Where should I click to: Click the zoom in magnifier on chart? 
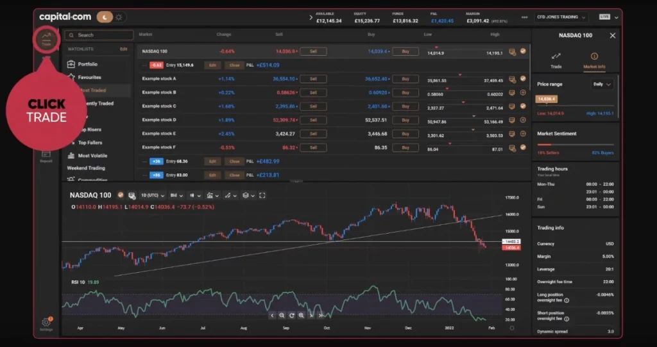pyautogui.click(x=302, y=315)
